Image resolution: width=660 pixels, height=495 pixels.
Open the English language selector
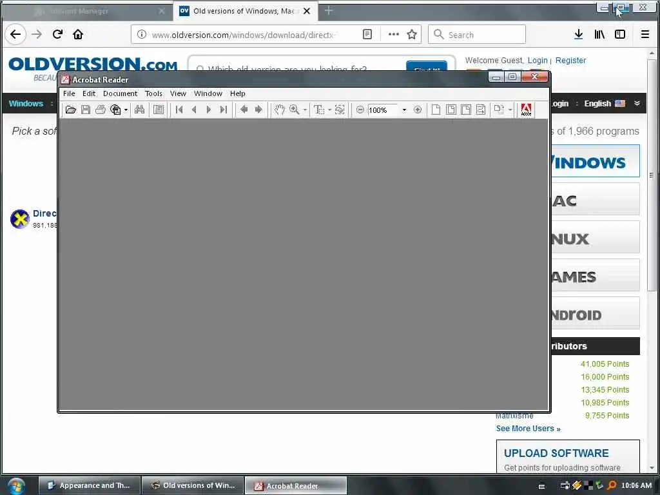(x=605, y=104)
